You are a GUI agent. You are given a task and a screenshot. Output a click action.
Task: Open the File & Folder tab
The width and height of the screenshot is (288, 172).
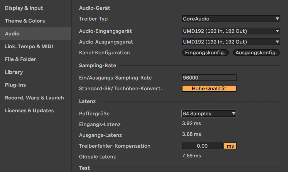pyautogui.click(x=21, y=59)
